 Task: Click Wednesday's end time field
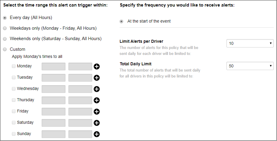[x=80, y=89]
